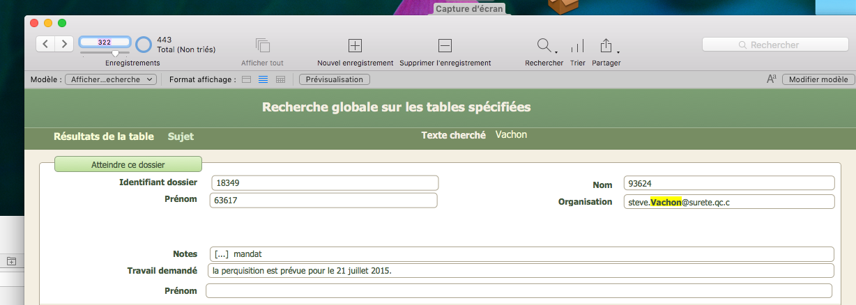Click Atteindre ce dossier button
Screen dimensions: 856x305
[128, 164]
